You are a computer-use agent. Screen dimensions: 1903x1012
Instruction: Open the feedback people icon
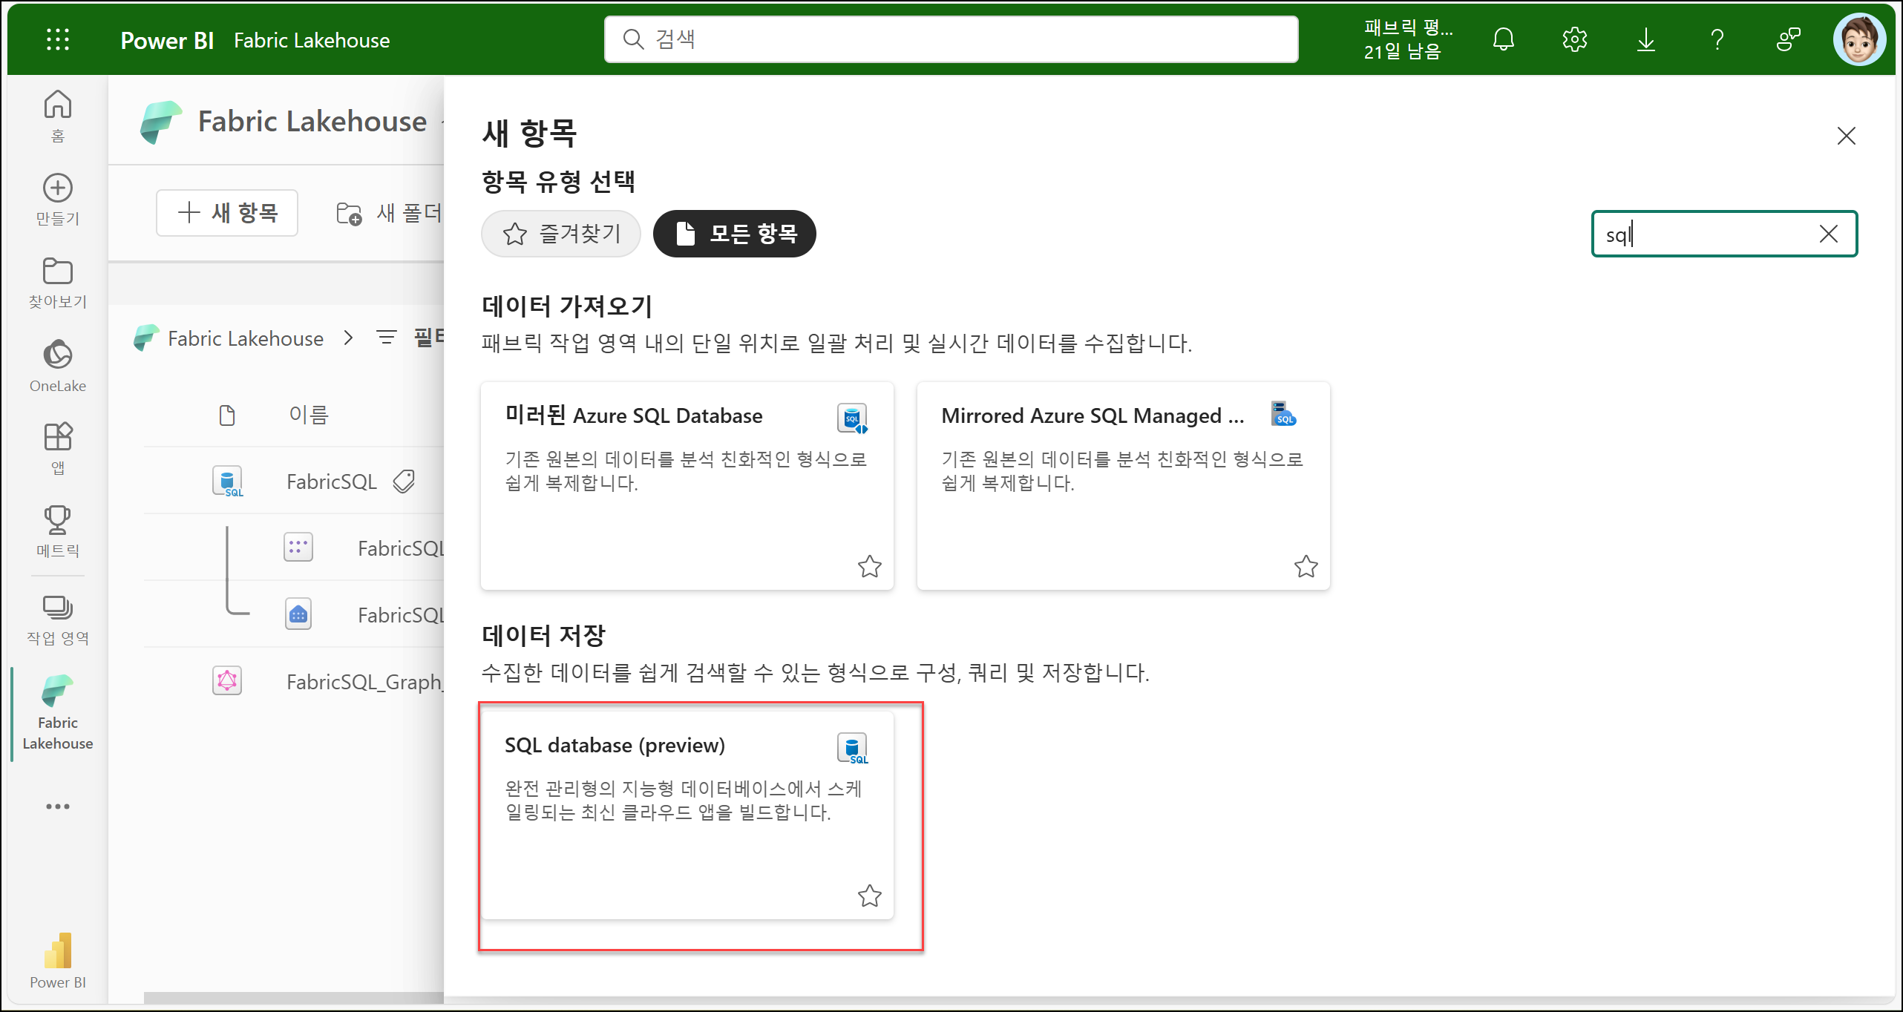(x=1789, y=39)
